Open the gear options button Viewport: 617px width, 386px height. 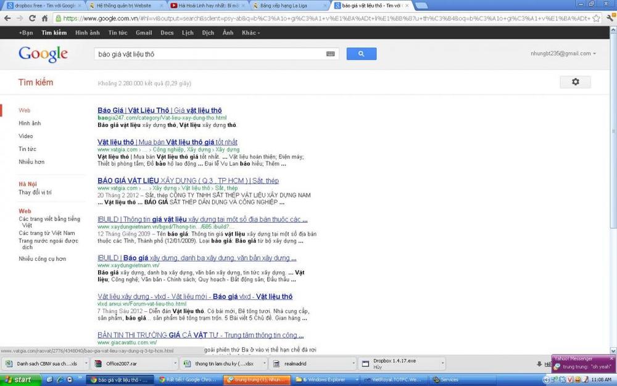[575, 82]
